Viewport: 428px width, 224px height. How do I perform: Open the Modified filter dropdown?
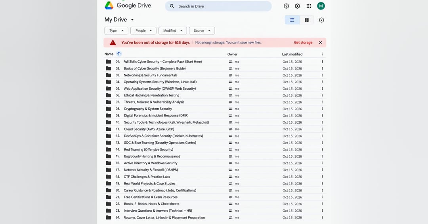173,31
